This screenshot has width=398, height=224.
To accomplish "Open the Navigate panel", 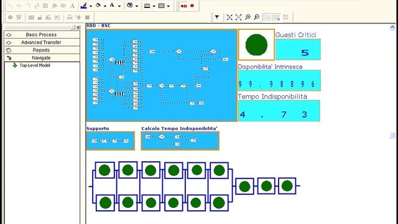I will (x=42, y=58).
